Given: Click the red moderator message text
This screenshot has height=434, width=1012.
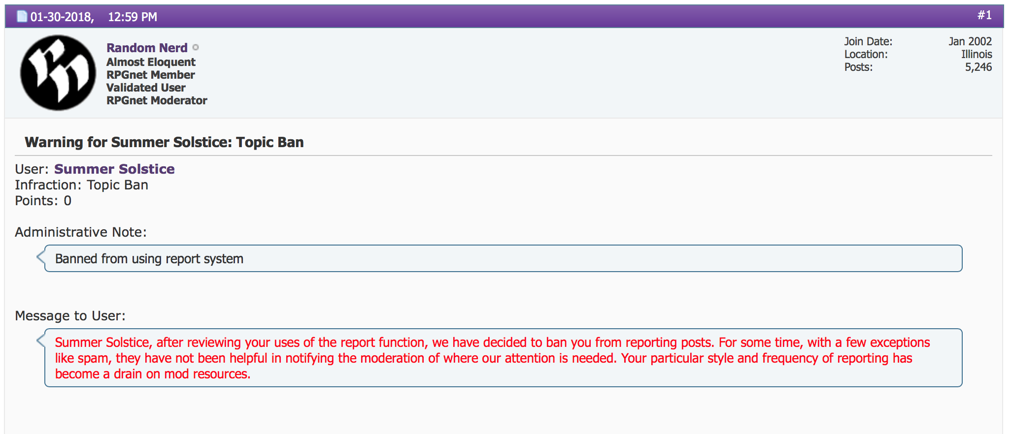Looking at the screenshot, I should pos(493,358).
